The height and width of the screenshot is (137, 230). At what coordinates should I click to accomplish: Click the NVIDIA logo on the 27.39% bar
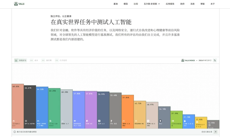[x=172, y=121]
